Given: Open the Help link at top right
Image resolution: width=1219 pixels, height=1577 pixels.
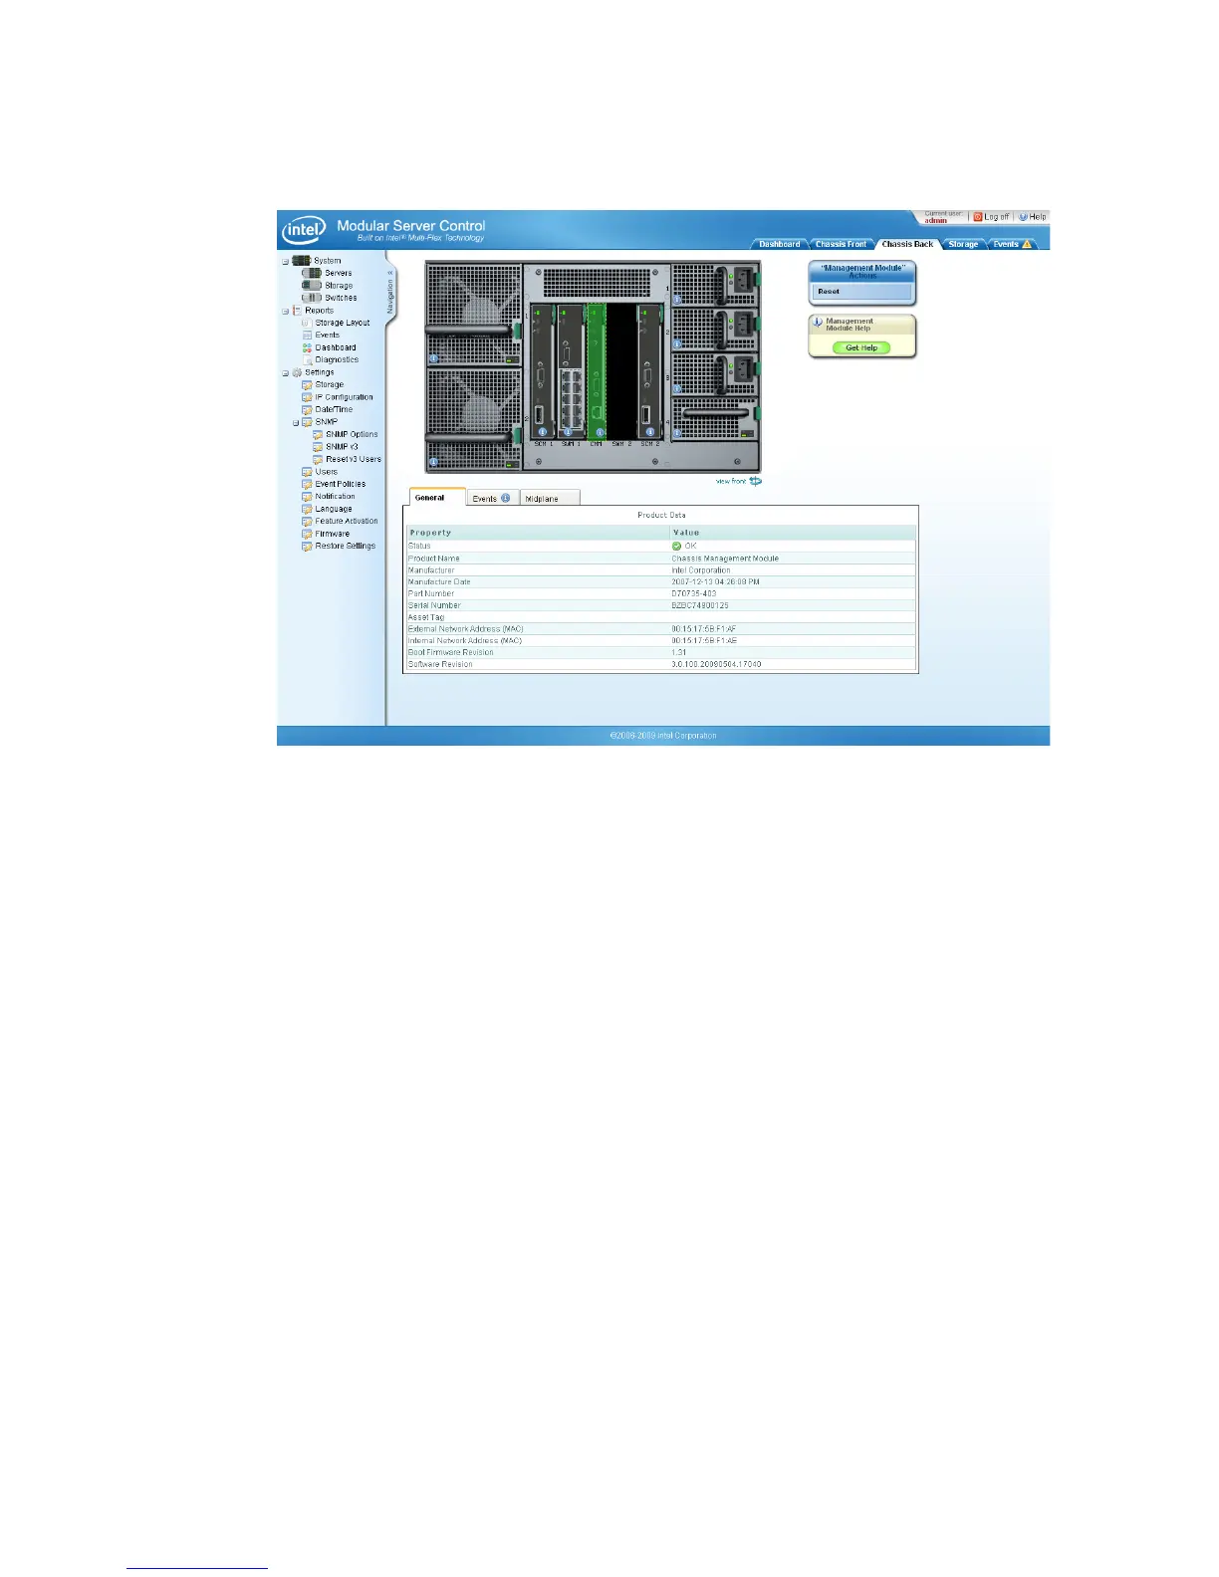Looking at the screenshot, I should [1032, 216].
